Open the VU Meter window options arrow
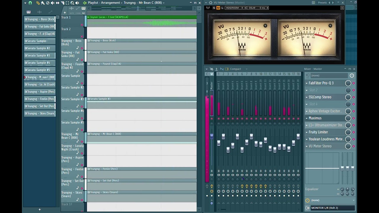This screenshot has height=213, width=379. click(x=206, y=3)
